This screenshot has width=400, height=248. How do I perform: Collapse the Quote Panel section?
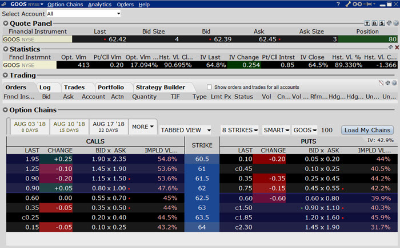(x=6, y=23)
